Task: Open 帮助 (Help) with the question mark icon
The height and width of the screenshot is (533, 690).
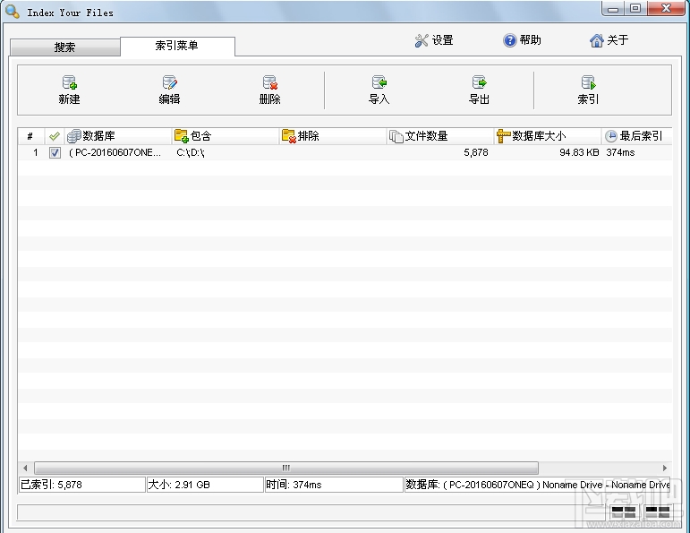Action: [x=509, y=40]
